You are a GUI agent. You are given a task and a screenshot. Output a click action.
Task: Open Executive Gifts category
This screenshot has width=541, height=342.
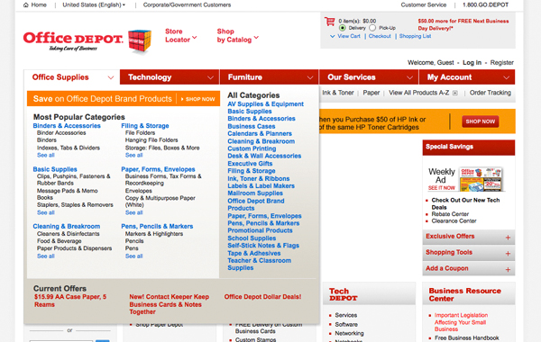pyautogui.click(x=250, y=164)
